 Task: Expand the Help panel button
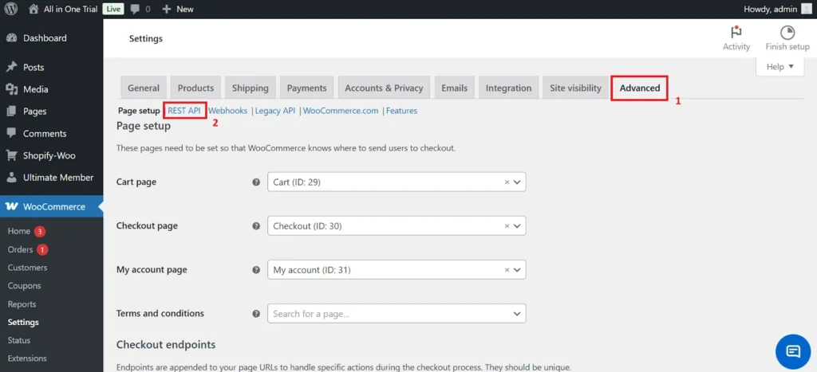[780, 67]
